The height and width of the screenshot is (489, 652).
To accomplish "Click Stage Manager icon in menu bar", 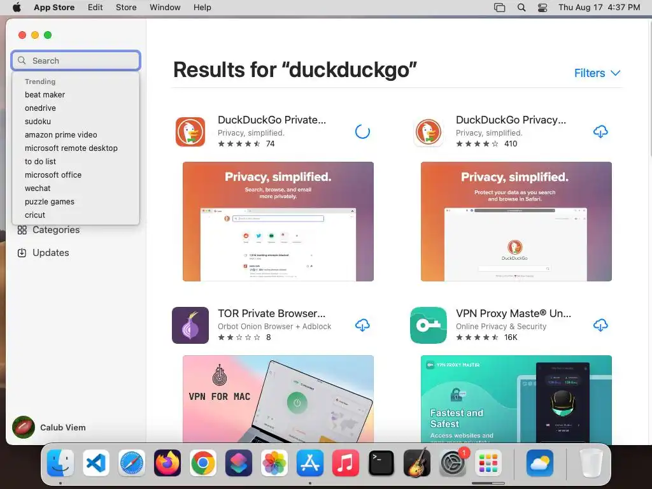I will [x=499, y=8].
